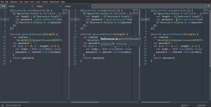Open the Edit menu
Viewport: 211px width, 107px height.
pos(6,2)
